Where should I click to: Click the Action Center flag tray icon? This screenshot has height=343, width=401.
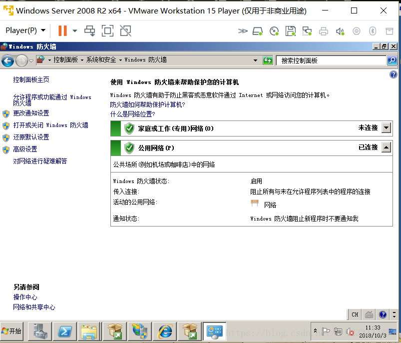pyautogui.click(x=326, y=331)
